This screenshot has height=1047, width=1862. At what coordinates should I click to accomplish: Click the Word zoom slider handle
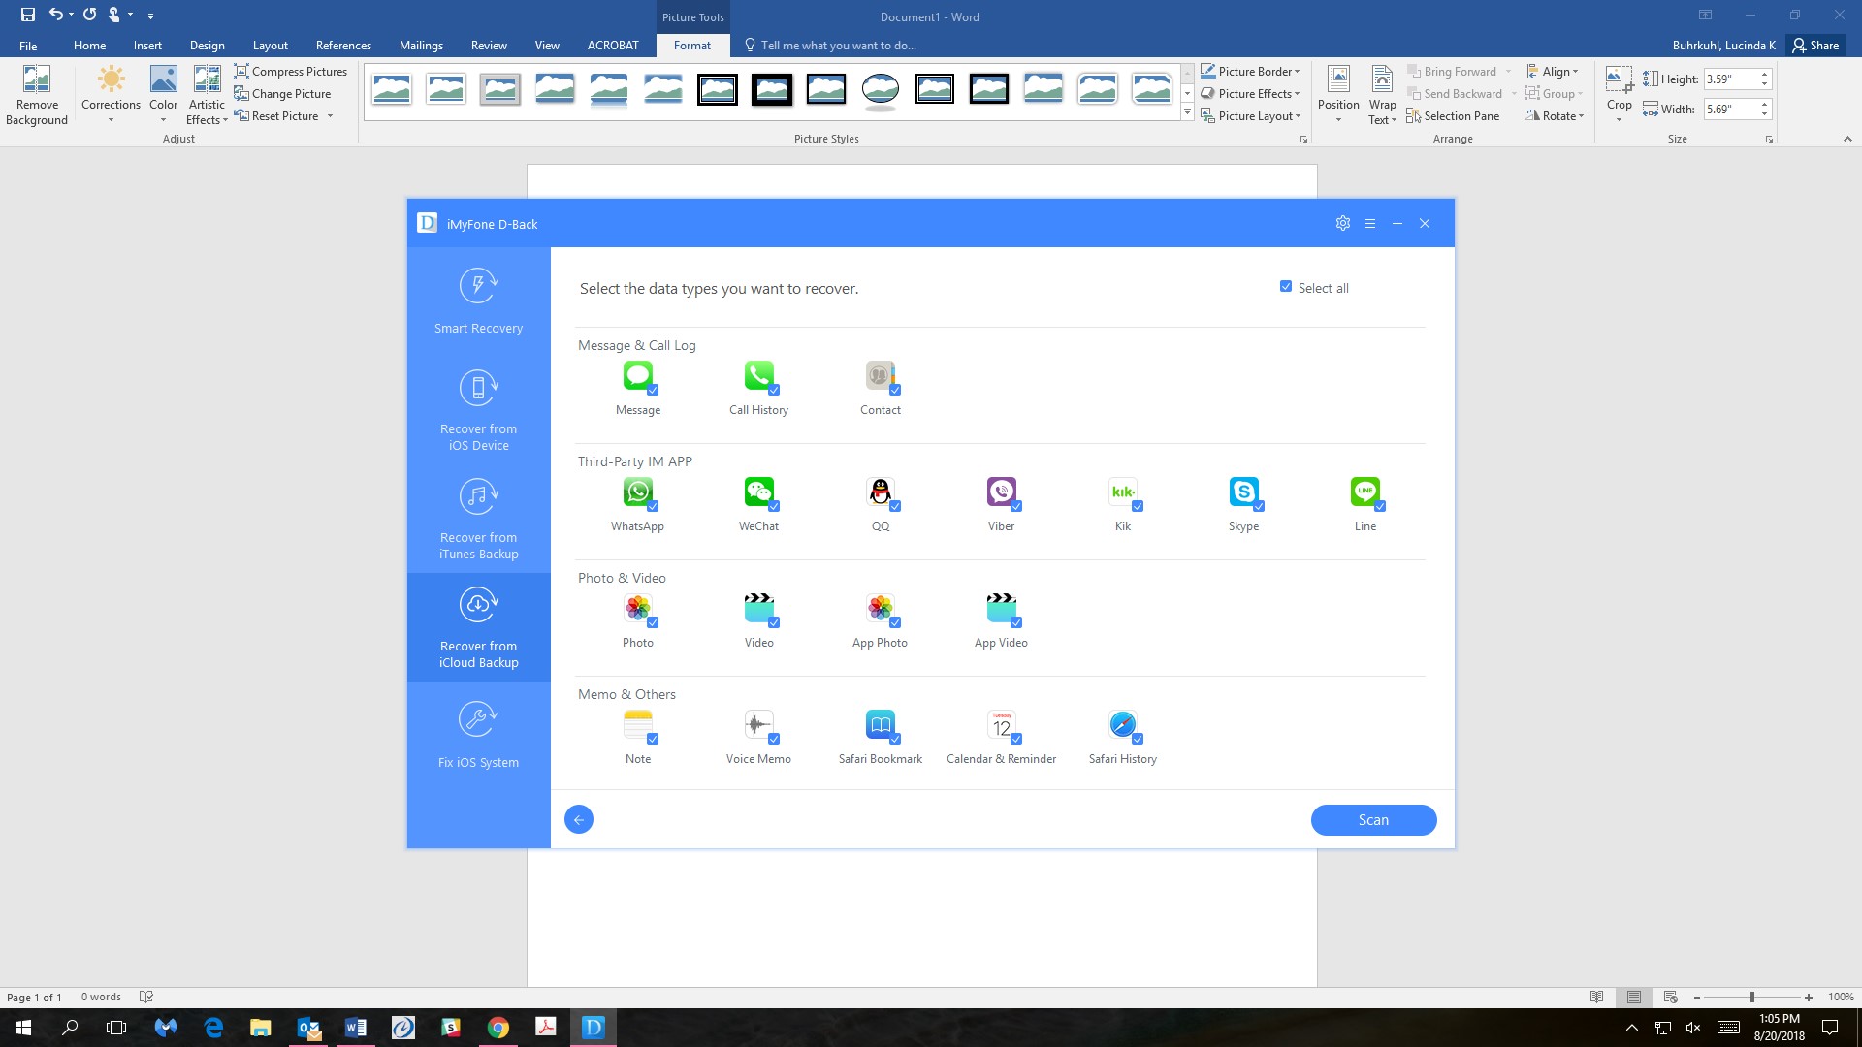1751,997
